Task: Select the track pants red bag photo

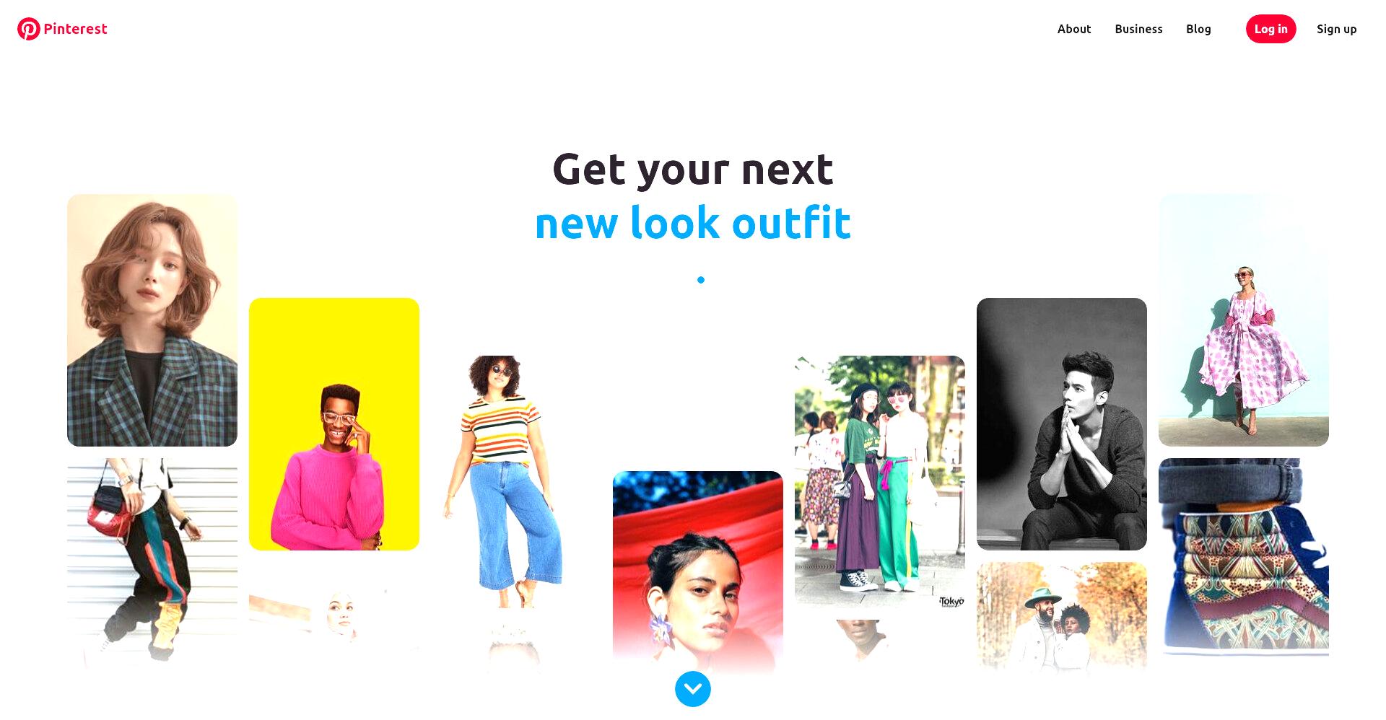Action: pyautogui.click(x=152, y=561)
